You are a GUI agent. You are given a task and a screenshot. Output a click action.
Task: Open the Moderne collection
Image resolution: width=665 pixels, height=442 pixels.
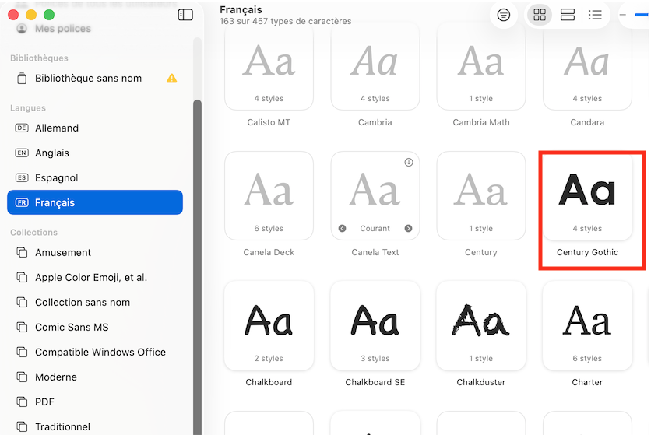coord(95,377)
